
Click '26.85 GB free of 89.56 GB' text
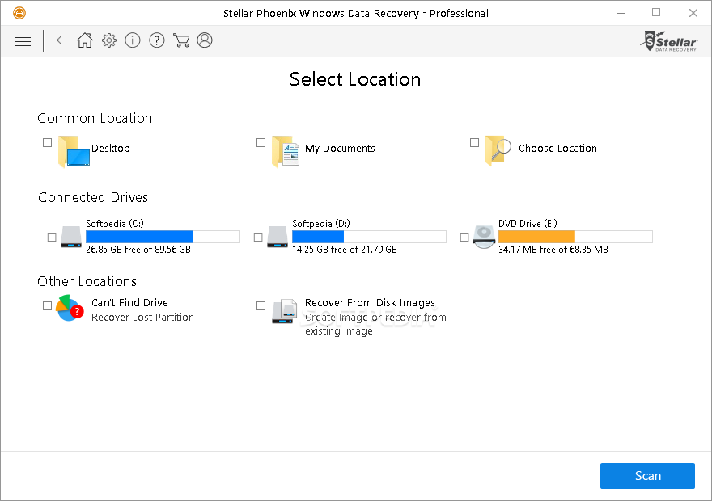tap(138, 250)
